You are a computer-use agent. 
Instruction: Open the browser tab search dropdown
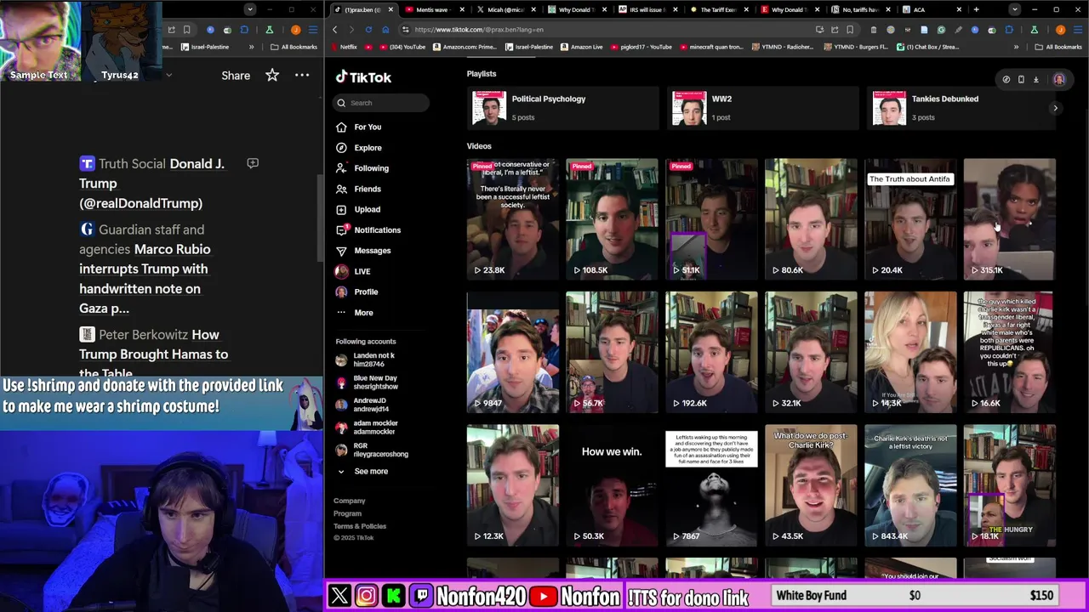click(1014, 9)
